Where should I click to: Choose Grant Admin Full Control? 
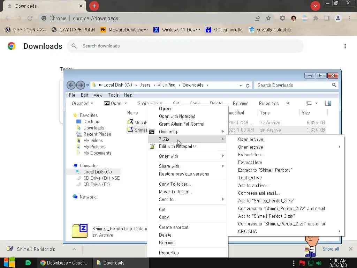(x=188, y=124)
